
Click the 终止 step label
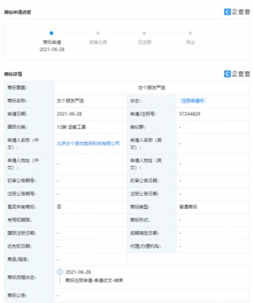[x=191, y=42]
